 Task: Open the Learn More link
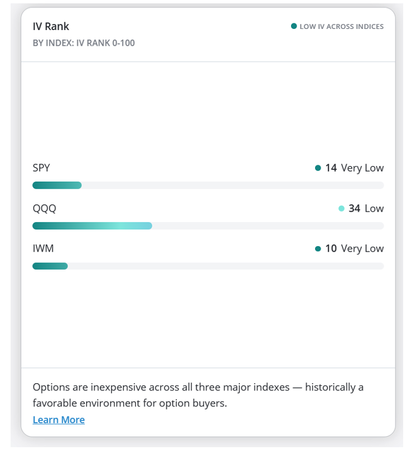pyautogui.click(x=59, y=419)
